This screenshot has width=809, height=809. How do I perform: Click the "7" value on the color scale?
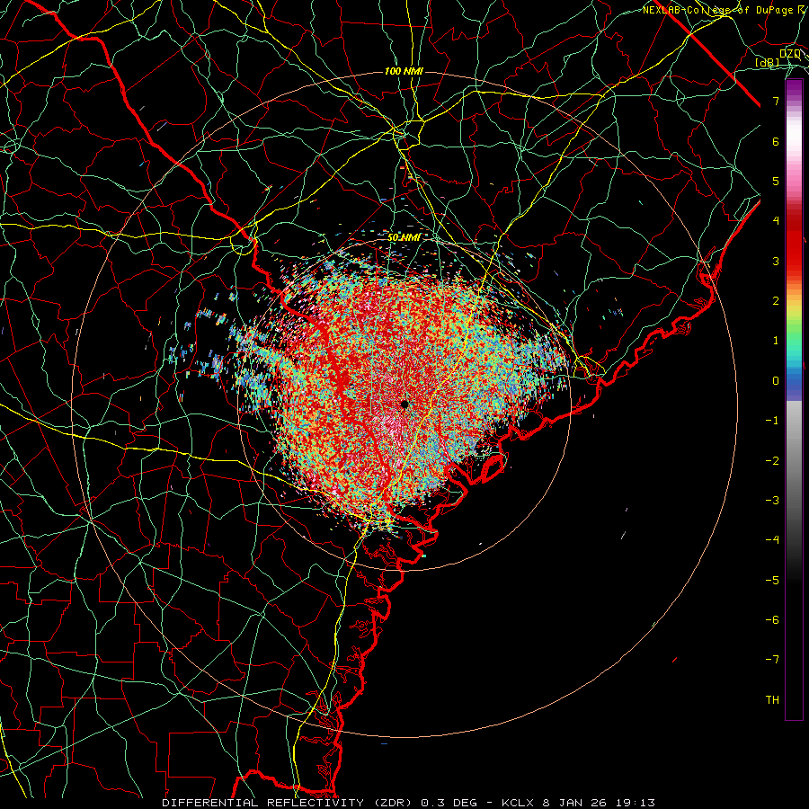[x=776, y=101]
